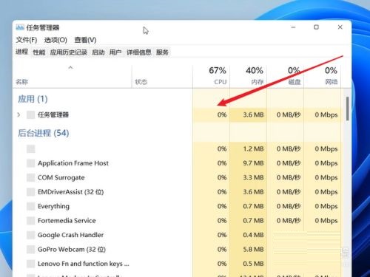Click the icon of the 任务管理器 process row
Screen dimensions: 370x277
[x=31, y=114]
